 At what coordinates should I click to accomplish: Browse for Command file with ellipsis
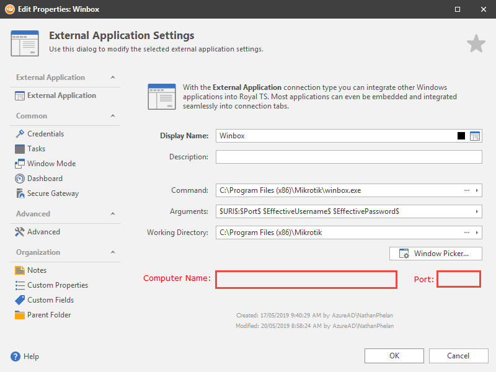[x=466, y=190]
